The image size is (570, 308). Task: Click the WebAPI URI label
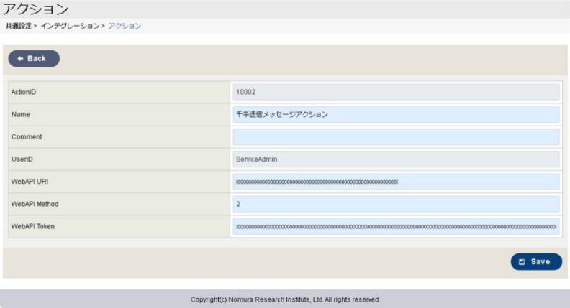coord(30,182)
